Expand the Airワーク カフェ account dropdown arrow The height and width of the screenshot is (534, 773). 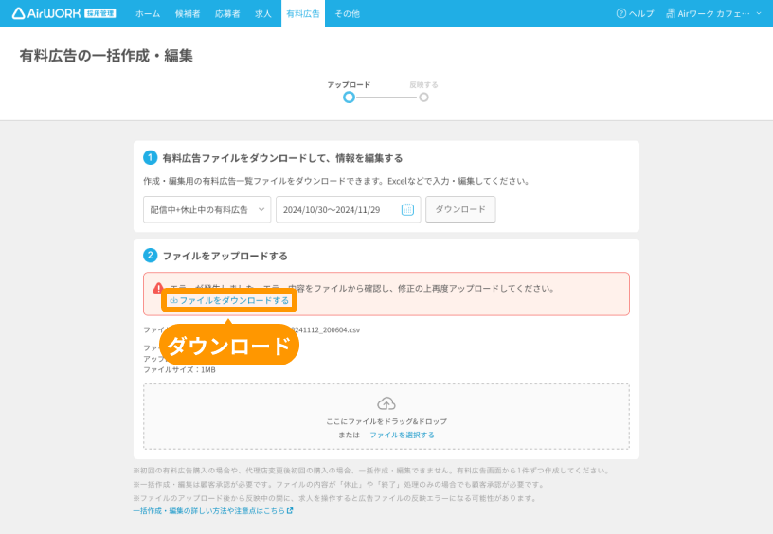coord(759,13)
